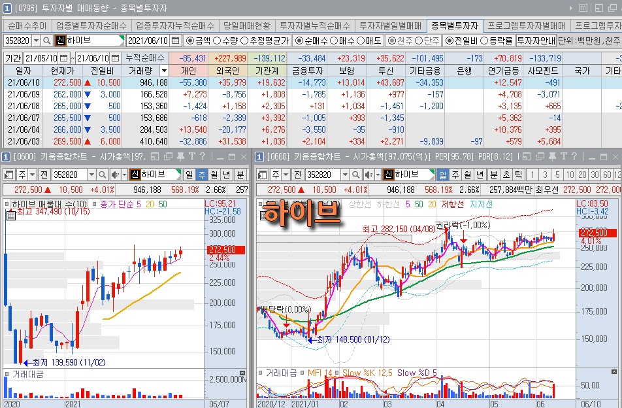Open the stock code dropdown next to 352820 at top
This screenshot has height=408, width=622.
click(x=36, y=41)
